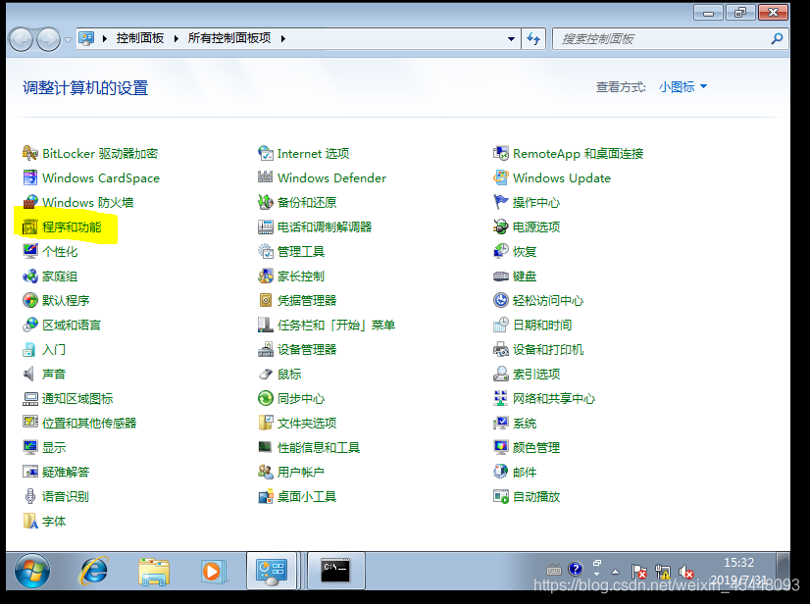This screenshot has width=810, height=604.
Task: Click the 键盘 keyboard icon
Action: (500, 276)
